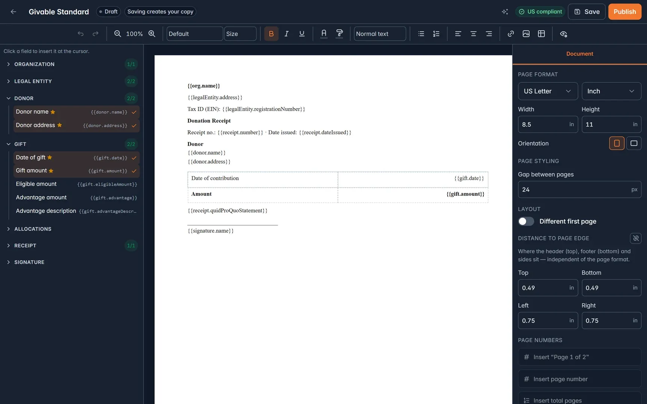Open the font Size dropdown

click(x=240, y=34)
